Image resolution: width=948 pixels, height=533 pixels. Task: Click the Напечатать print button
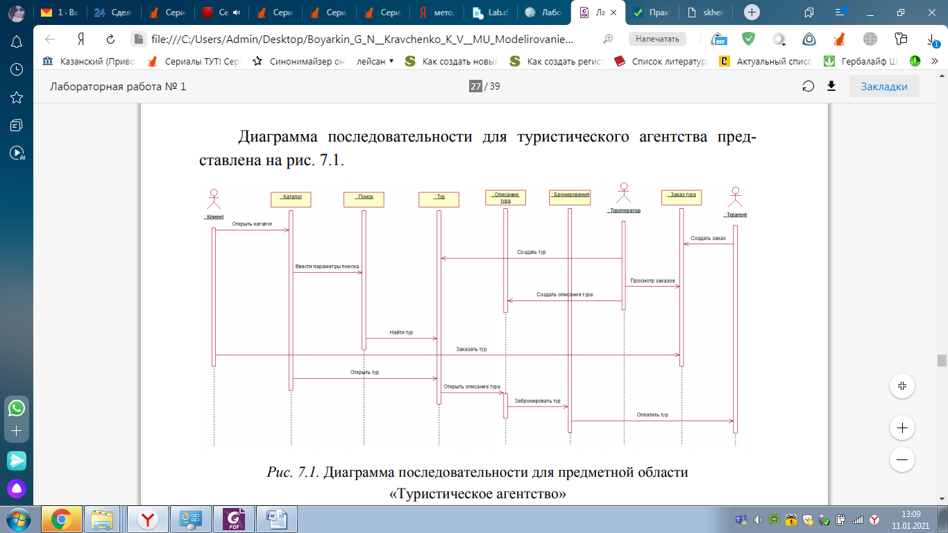[x=657, y=39]
